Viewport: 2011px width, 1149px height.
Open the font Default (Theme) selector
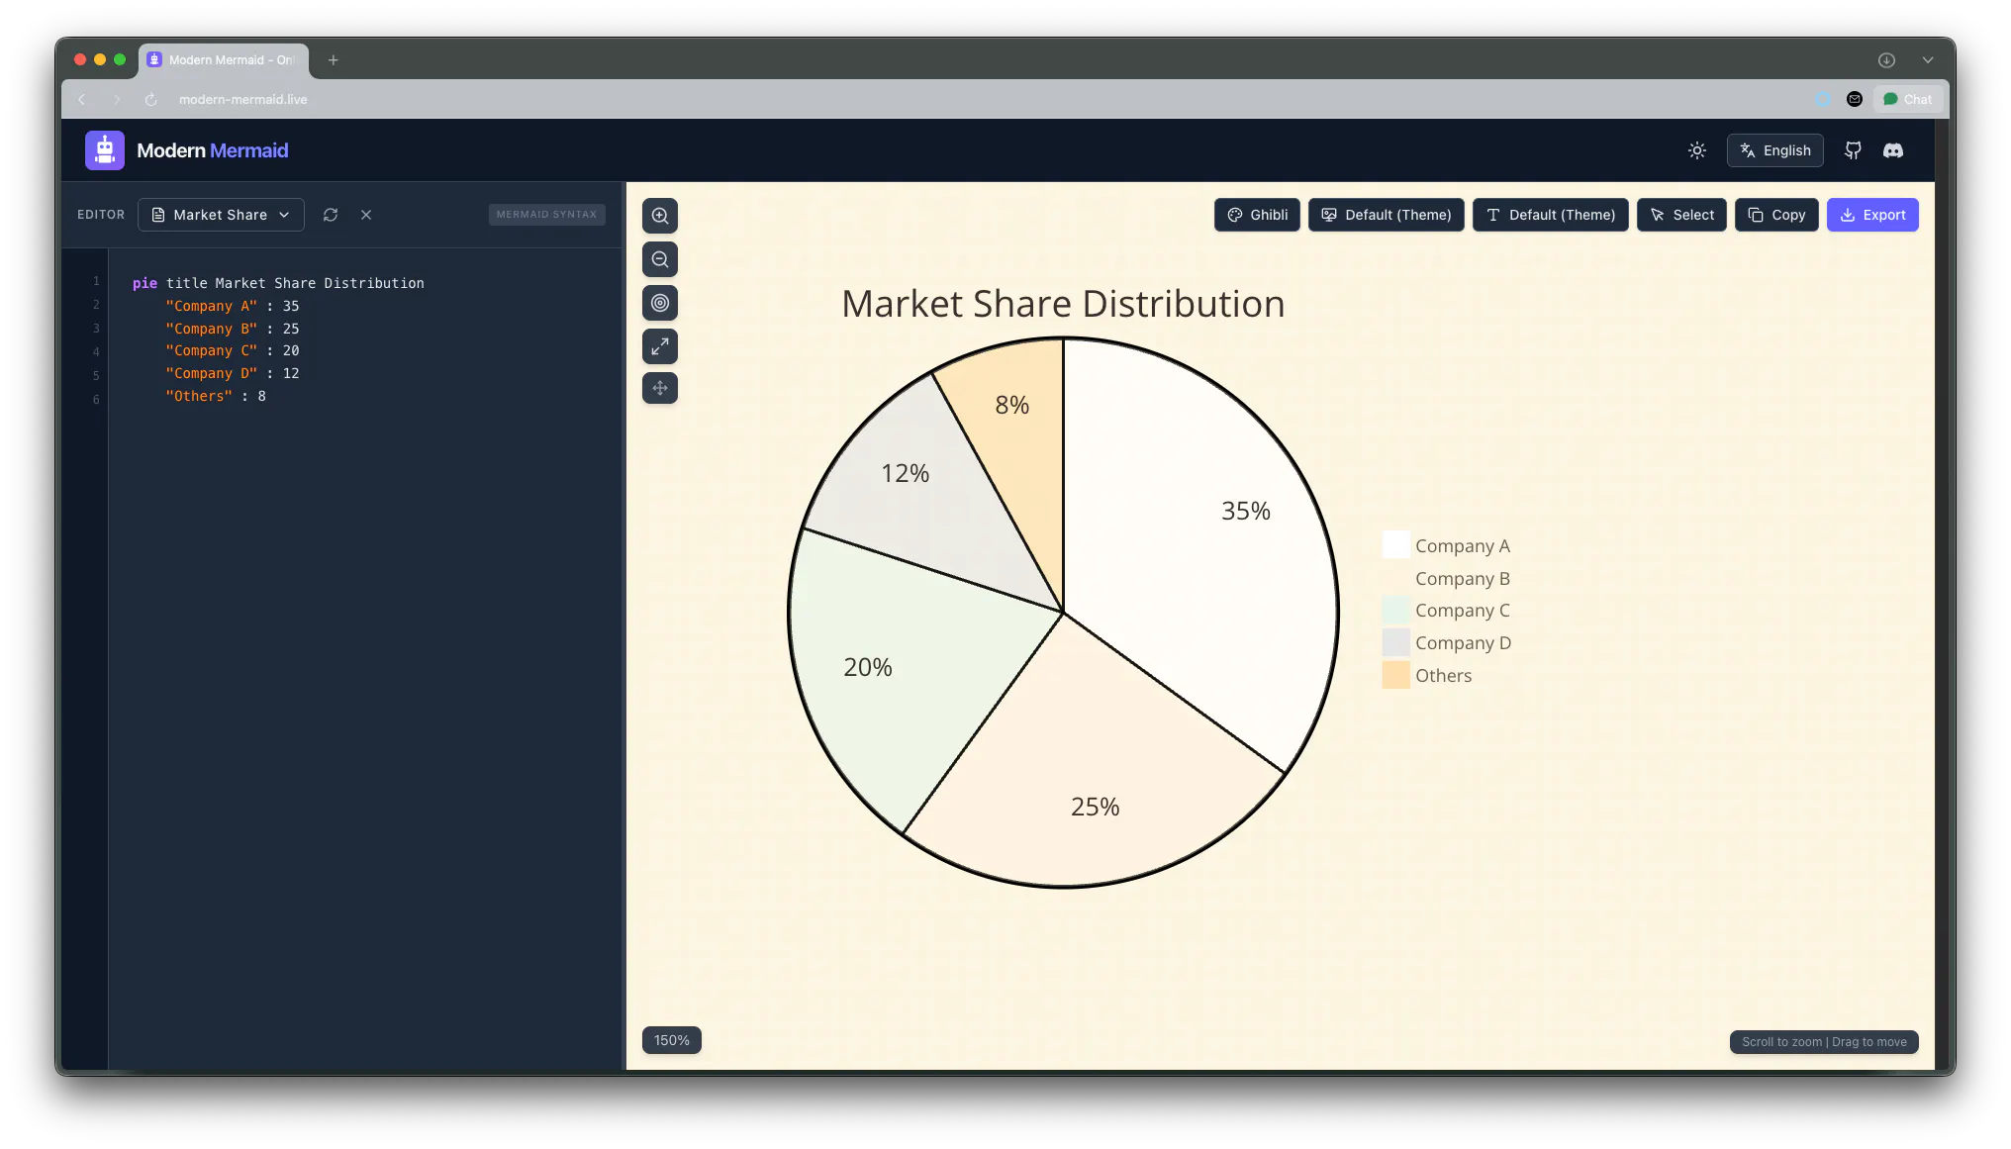coord(1551,215)
